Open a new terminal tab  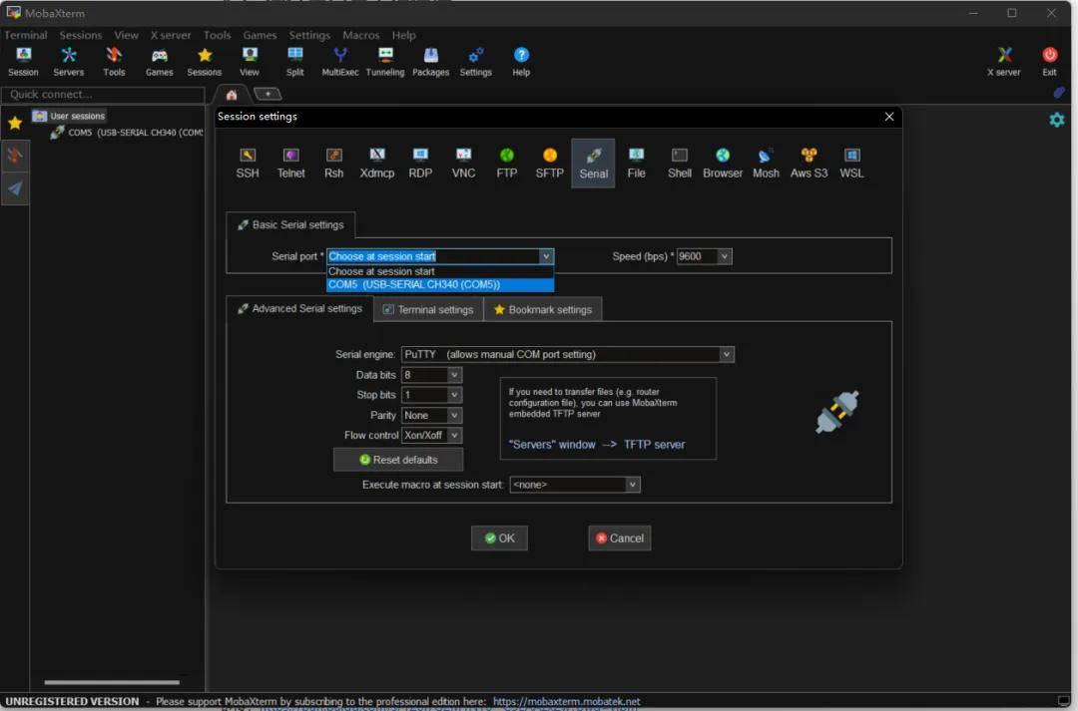pos(268,94)
